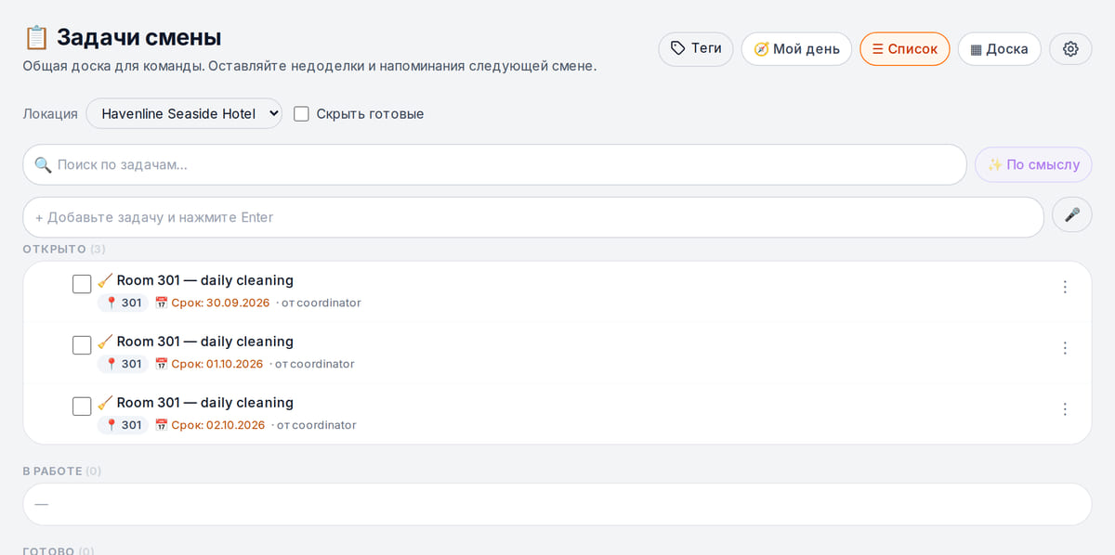Screen dimensions: 1115x555
Task: Click calendar icon on task due 02.10.2026
Action: click(x=161, y=425)
